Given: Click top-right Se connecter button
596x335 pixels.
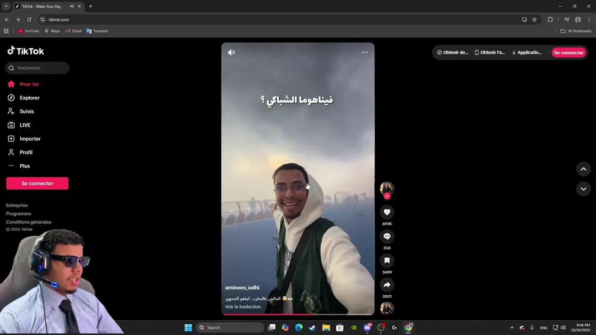Looking at the screenshot, I should (569, 53).
